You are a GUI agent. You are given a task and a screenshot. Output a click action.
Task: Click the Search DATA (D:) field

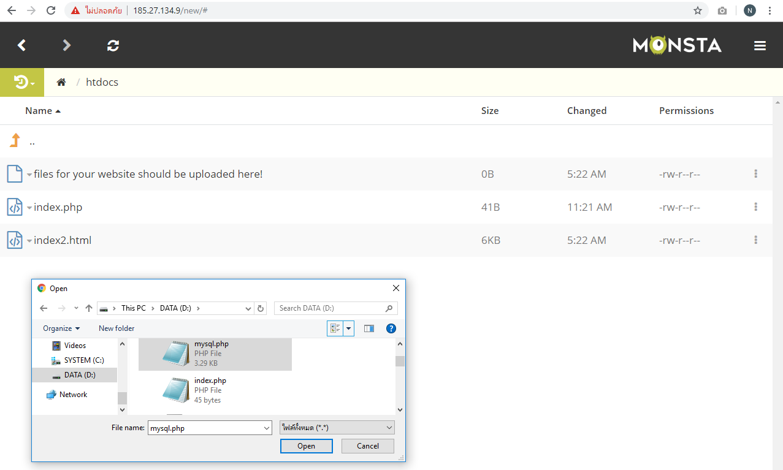[330, 308]
